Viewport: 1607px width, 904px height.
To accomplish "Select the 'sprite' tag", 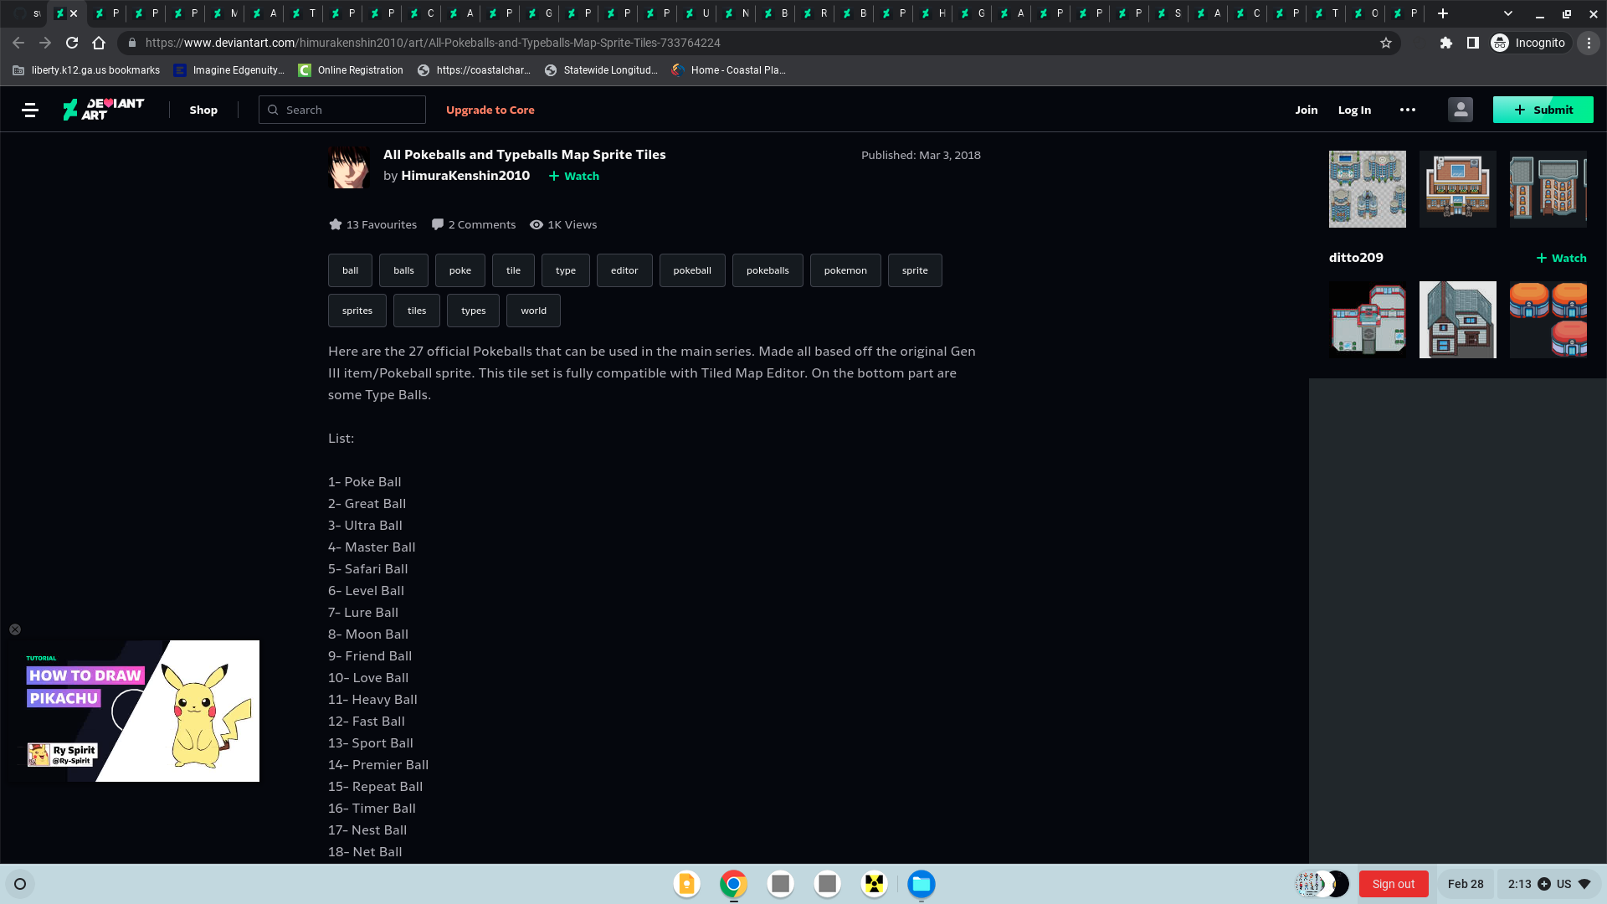I will point(915,270).
